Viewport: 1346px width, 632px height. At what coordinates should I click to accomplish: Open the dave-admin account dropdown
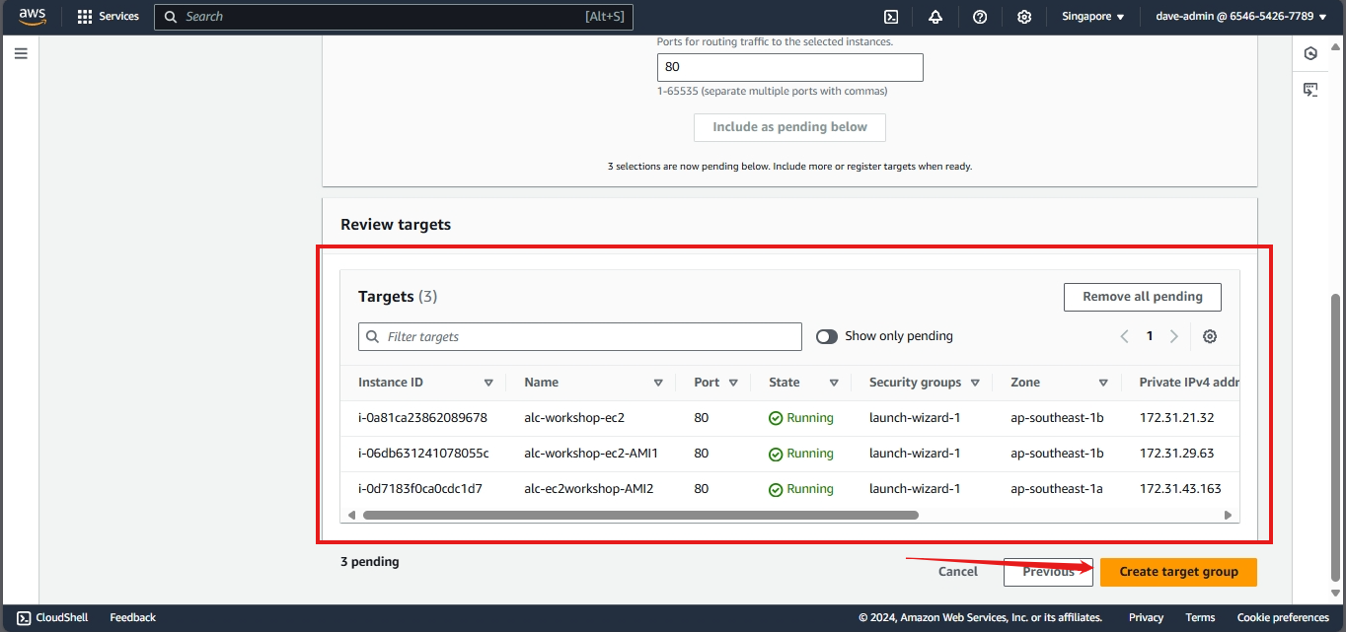[x=1240, y=17]
